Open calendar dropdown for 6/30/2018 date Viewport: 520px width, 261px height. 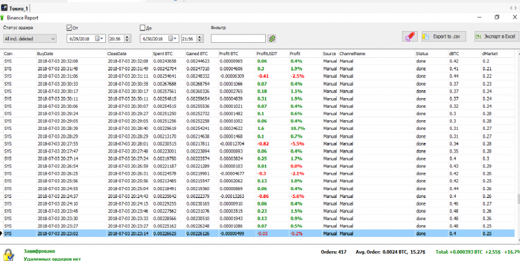pyautogui.click(x=172, y=39)
